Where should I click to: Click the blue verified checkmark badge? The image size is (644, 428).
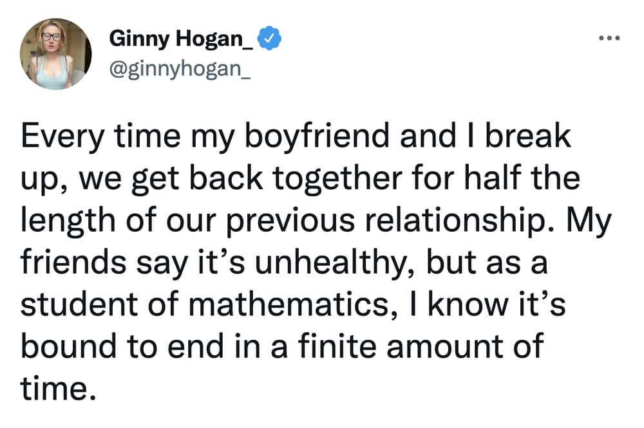click(x=269, y=38)
